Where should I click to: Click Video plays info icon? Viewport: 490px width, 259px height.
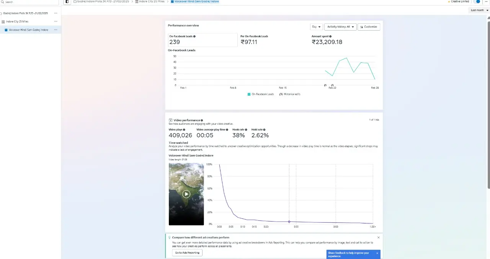(184, 130)
